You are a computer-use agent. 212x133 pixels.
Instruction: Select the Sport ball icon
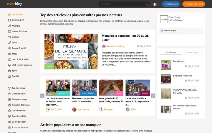pyautogui.click(x=9, y=71)
